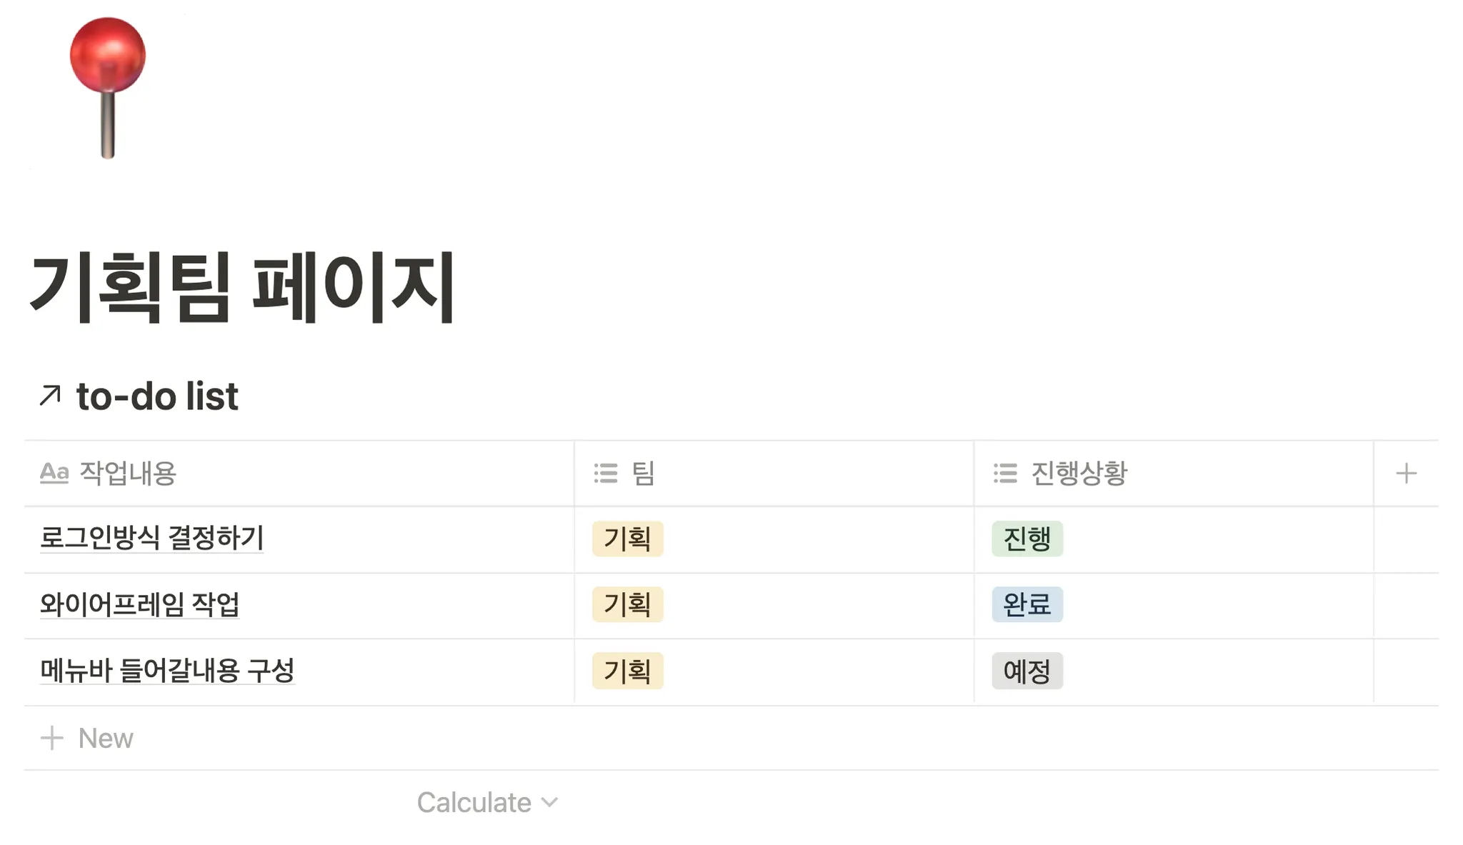The image size is (1463, 845).
Task: Click the red pushpin page icon
Action: [108, 86]
